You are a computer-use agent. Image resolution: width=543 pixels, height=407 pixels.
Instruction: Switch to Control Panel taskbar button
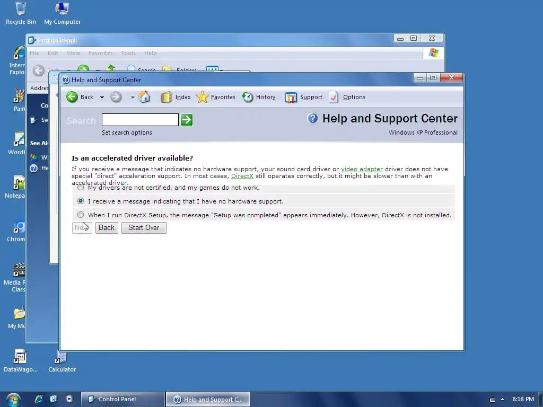123,399
